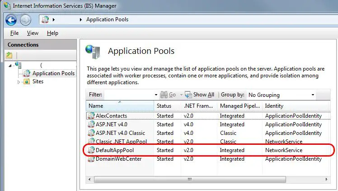Select the DomainWebCenter pool name

click(118, 159)
